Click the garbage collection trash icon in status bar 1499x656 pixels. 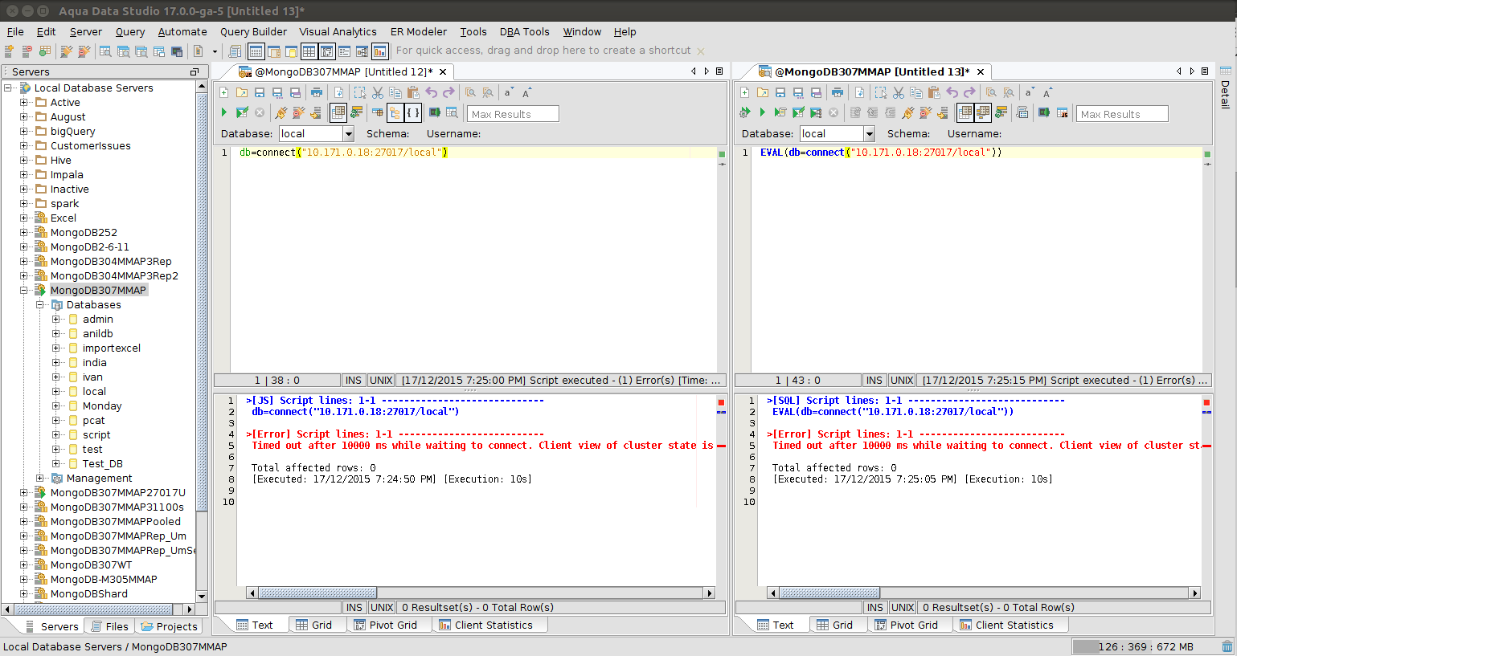(x=1227, y=647)
